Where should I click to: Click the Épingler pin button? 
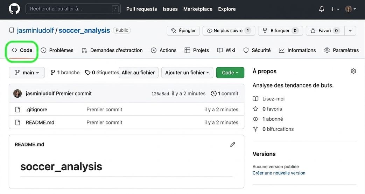pyautogui.click(x=183, y=31)
